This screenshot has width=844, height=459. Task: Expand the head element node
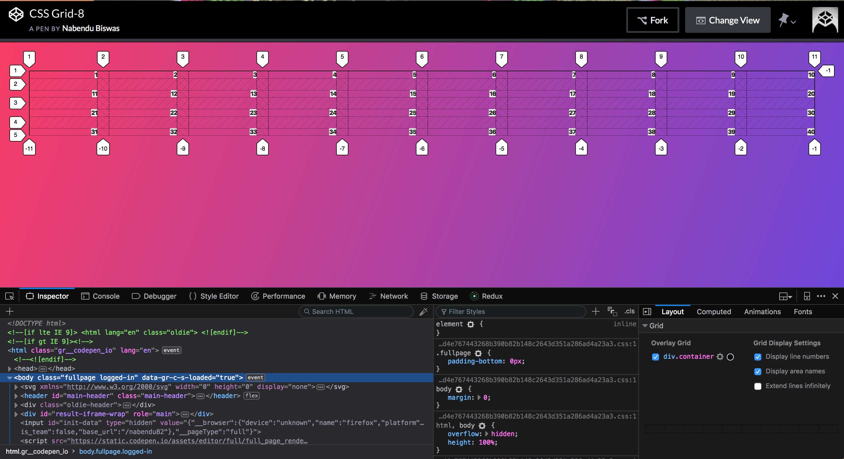coord(9,369)
